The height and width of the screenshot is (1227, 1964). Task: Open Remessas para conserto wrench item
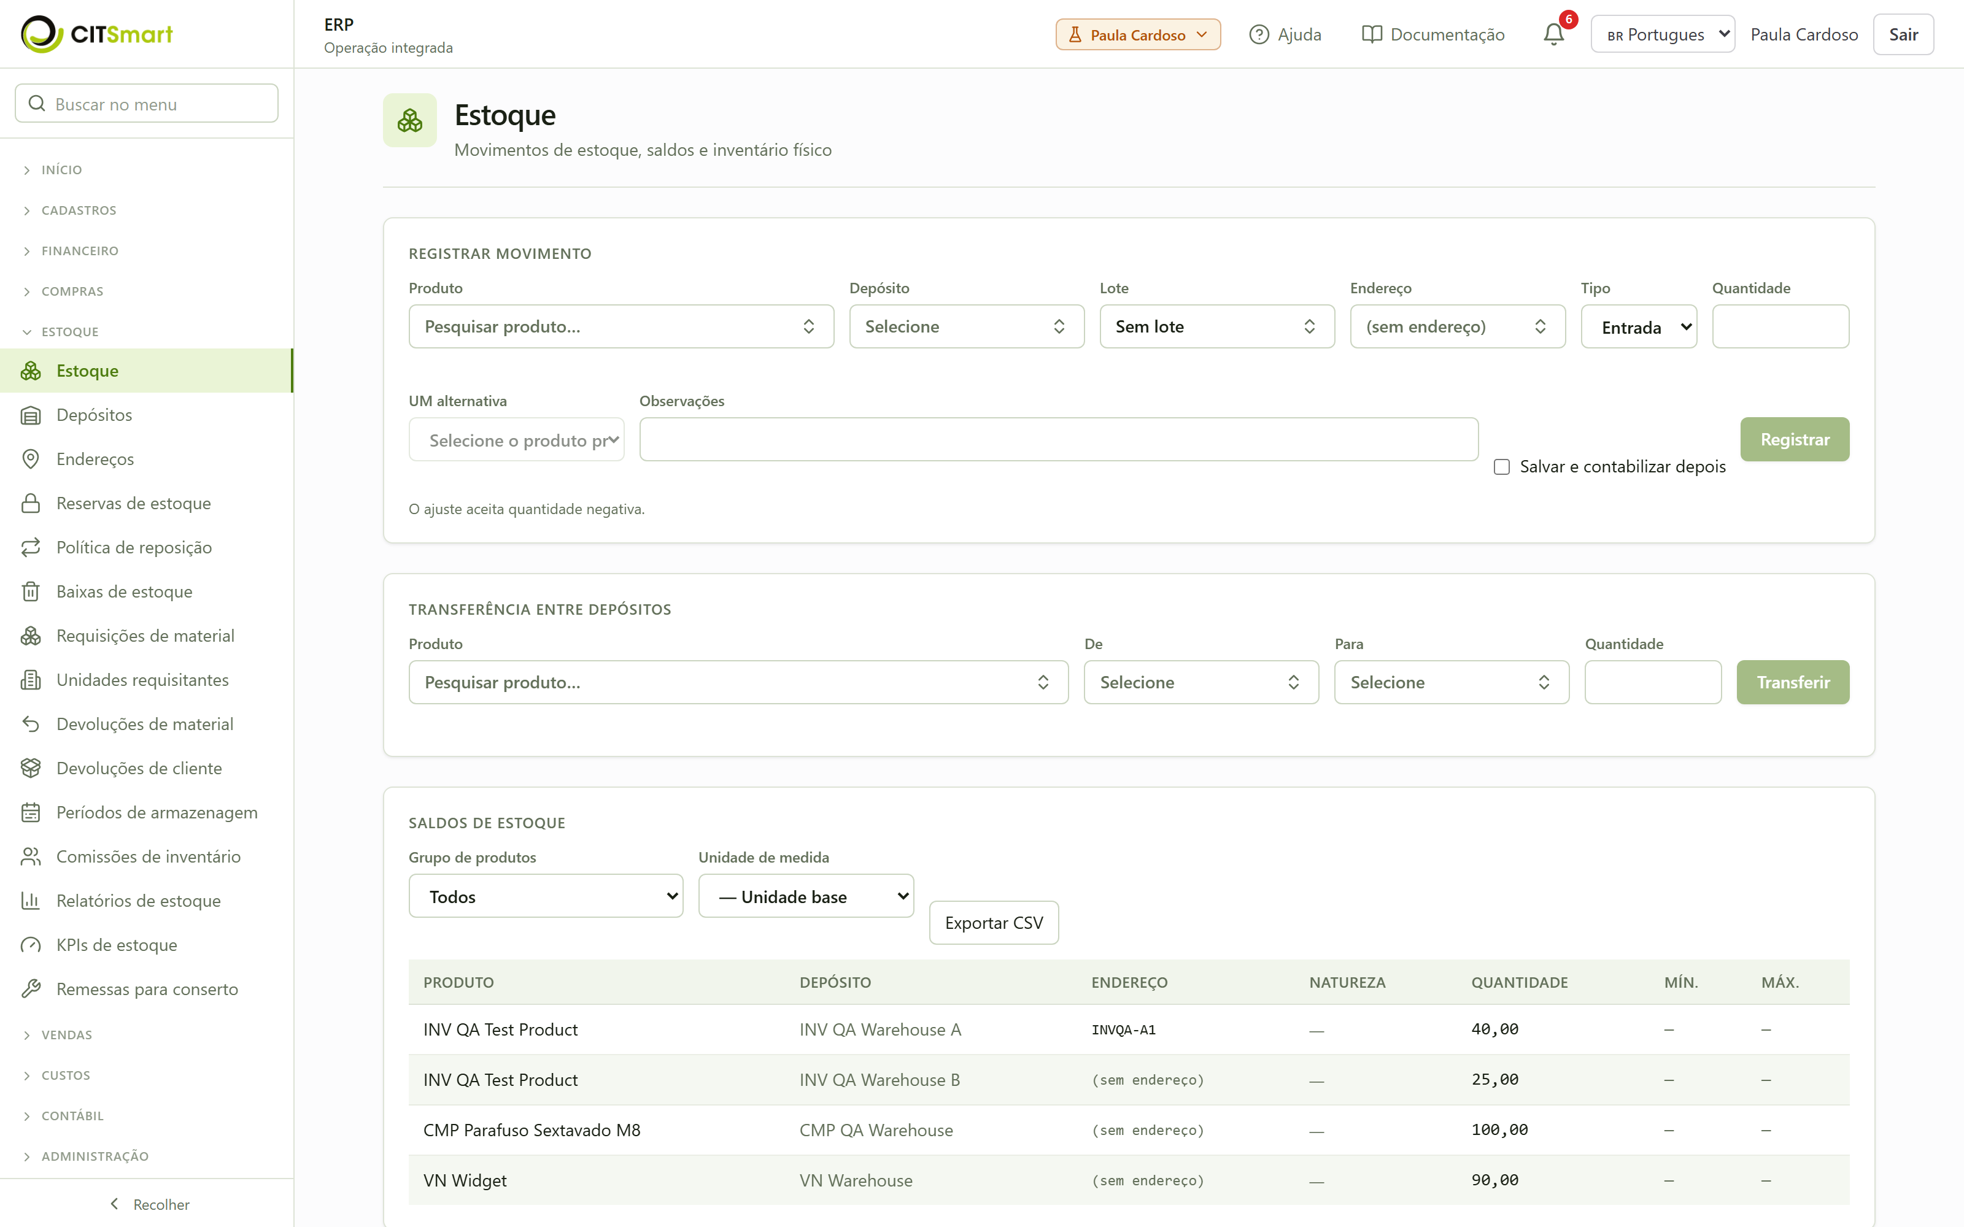tap(147, 989)
